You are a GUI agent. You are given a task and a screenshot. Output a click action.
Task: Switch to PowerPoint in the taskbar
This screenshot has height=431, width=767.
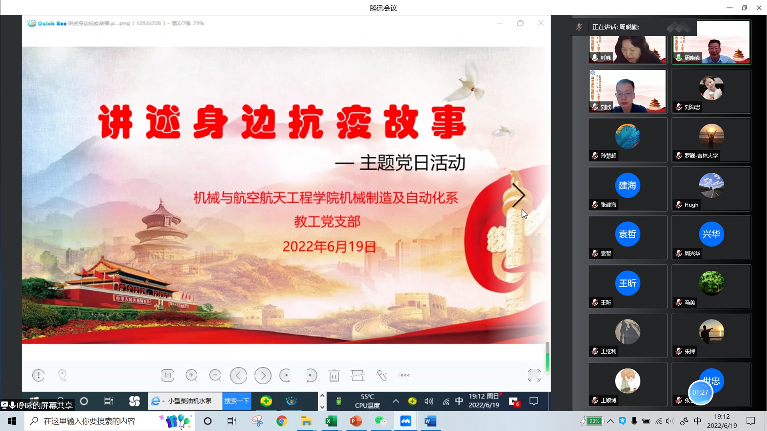pyautogui.click(x=356, y=421)
